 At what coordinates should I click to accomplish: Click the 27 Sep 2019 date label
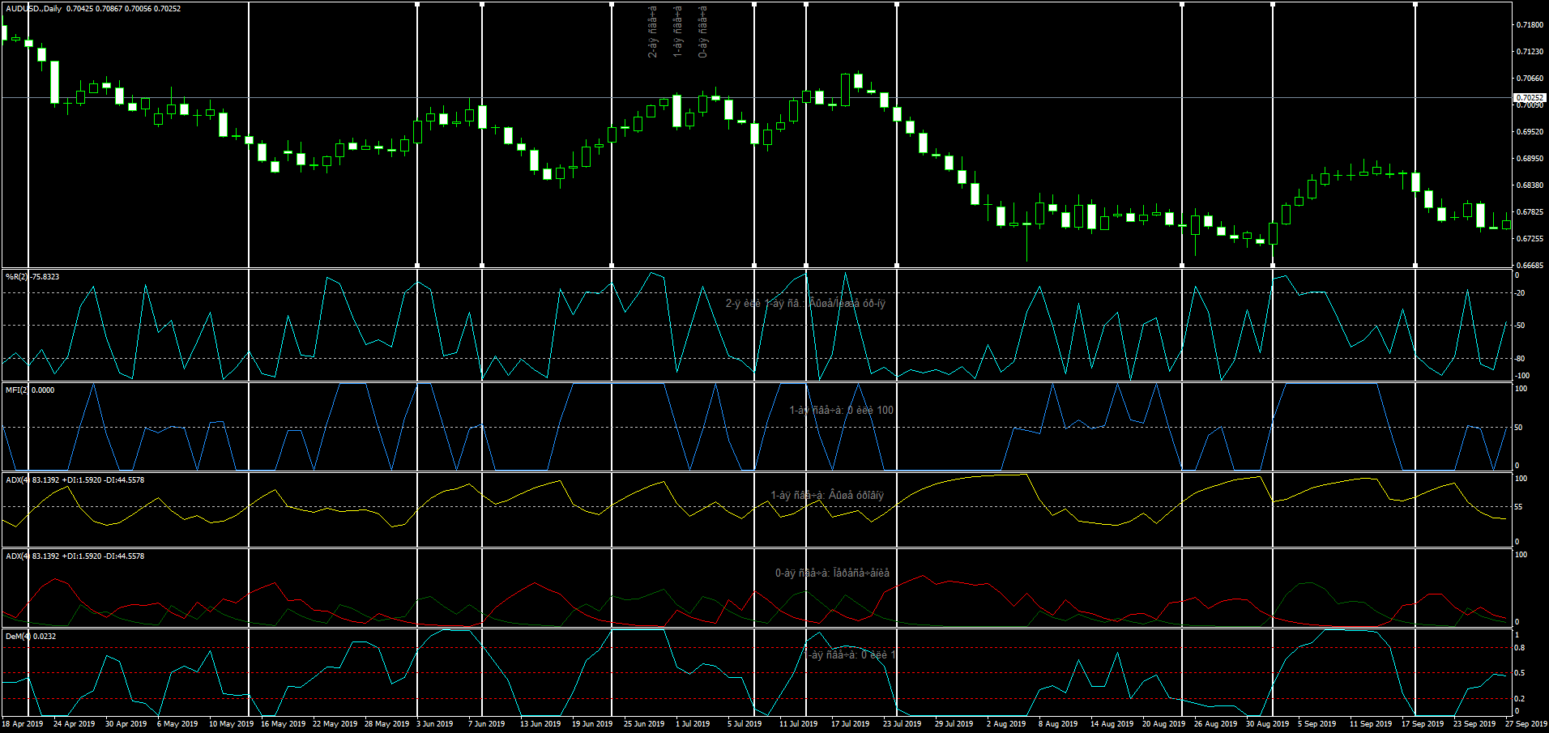point(1526,724)
